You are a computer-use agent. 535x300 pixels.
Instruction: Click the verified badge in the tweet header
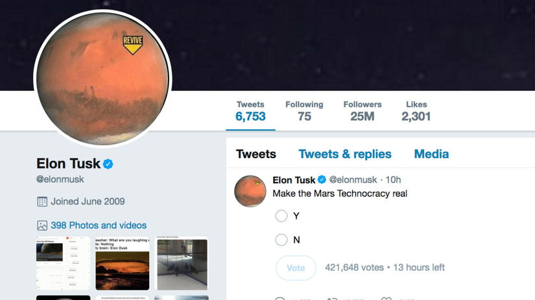point(322,179)
